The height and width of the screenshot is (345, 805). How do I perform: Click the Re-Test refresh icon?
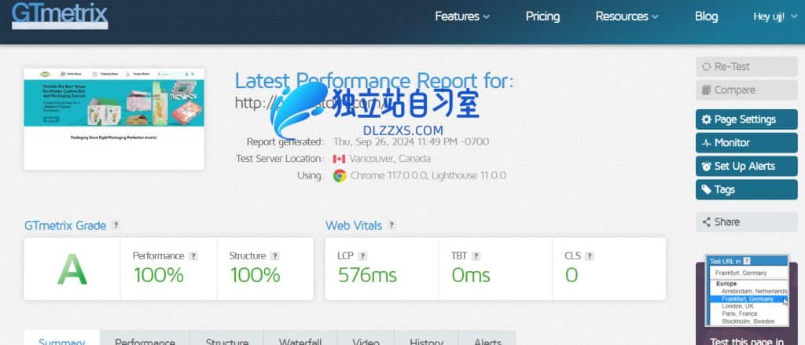click(707, 67)
